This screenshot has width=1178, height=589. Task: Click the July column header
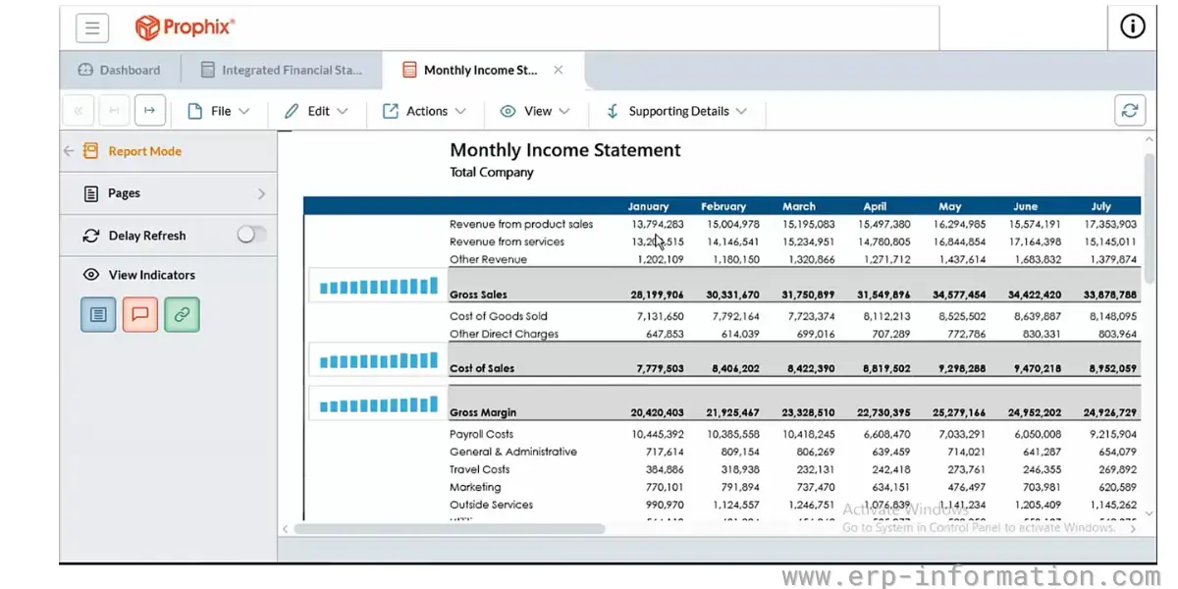[x=1101, y=206]
